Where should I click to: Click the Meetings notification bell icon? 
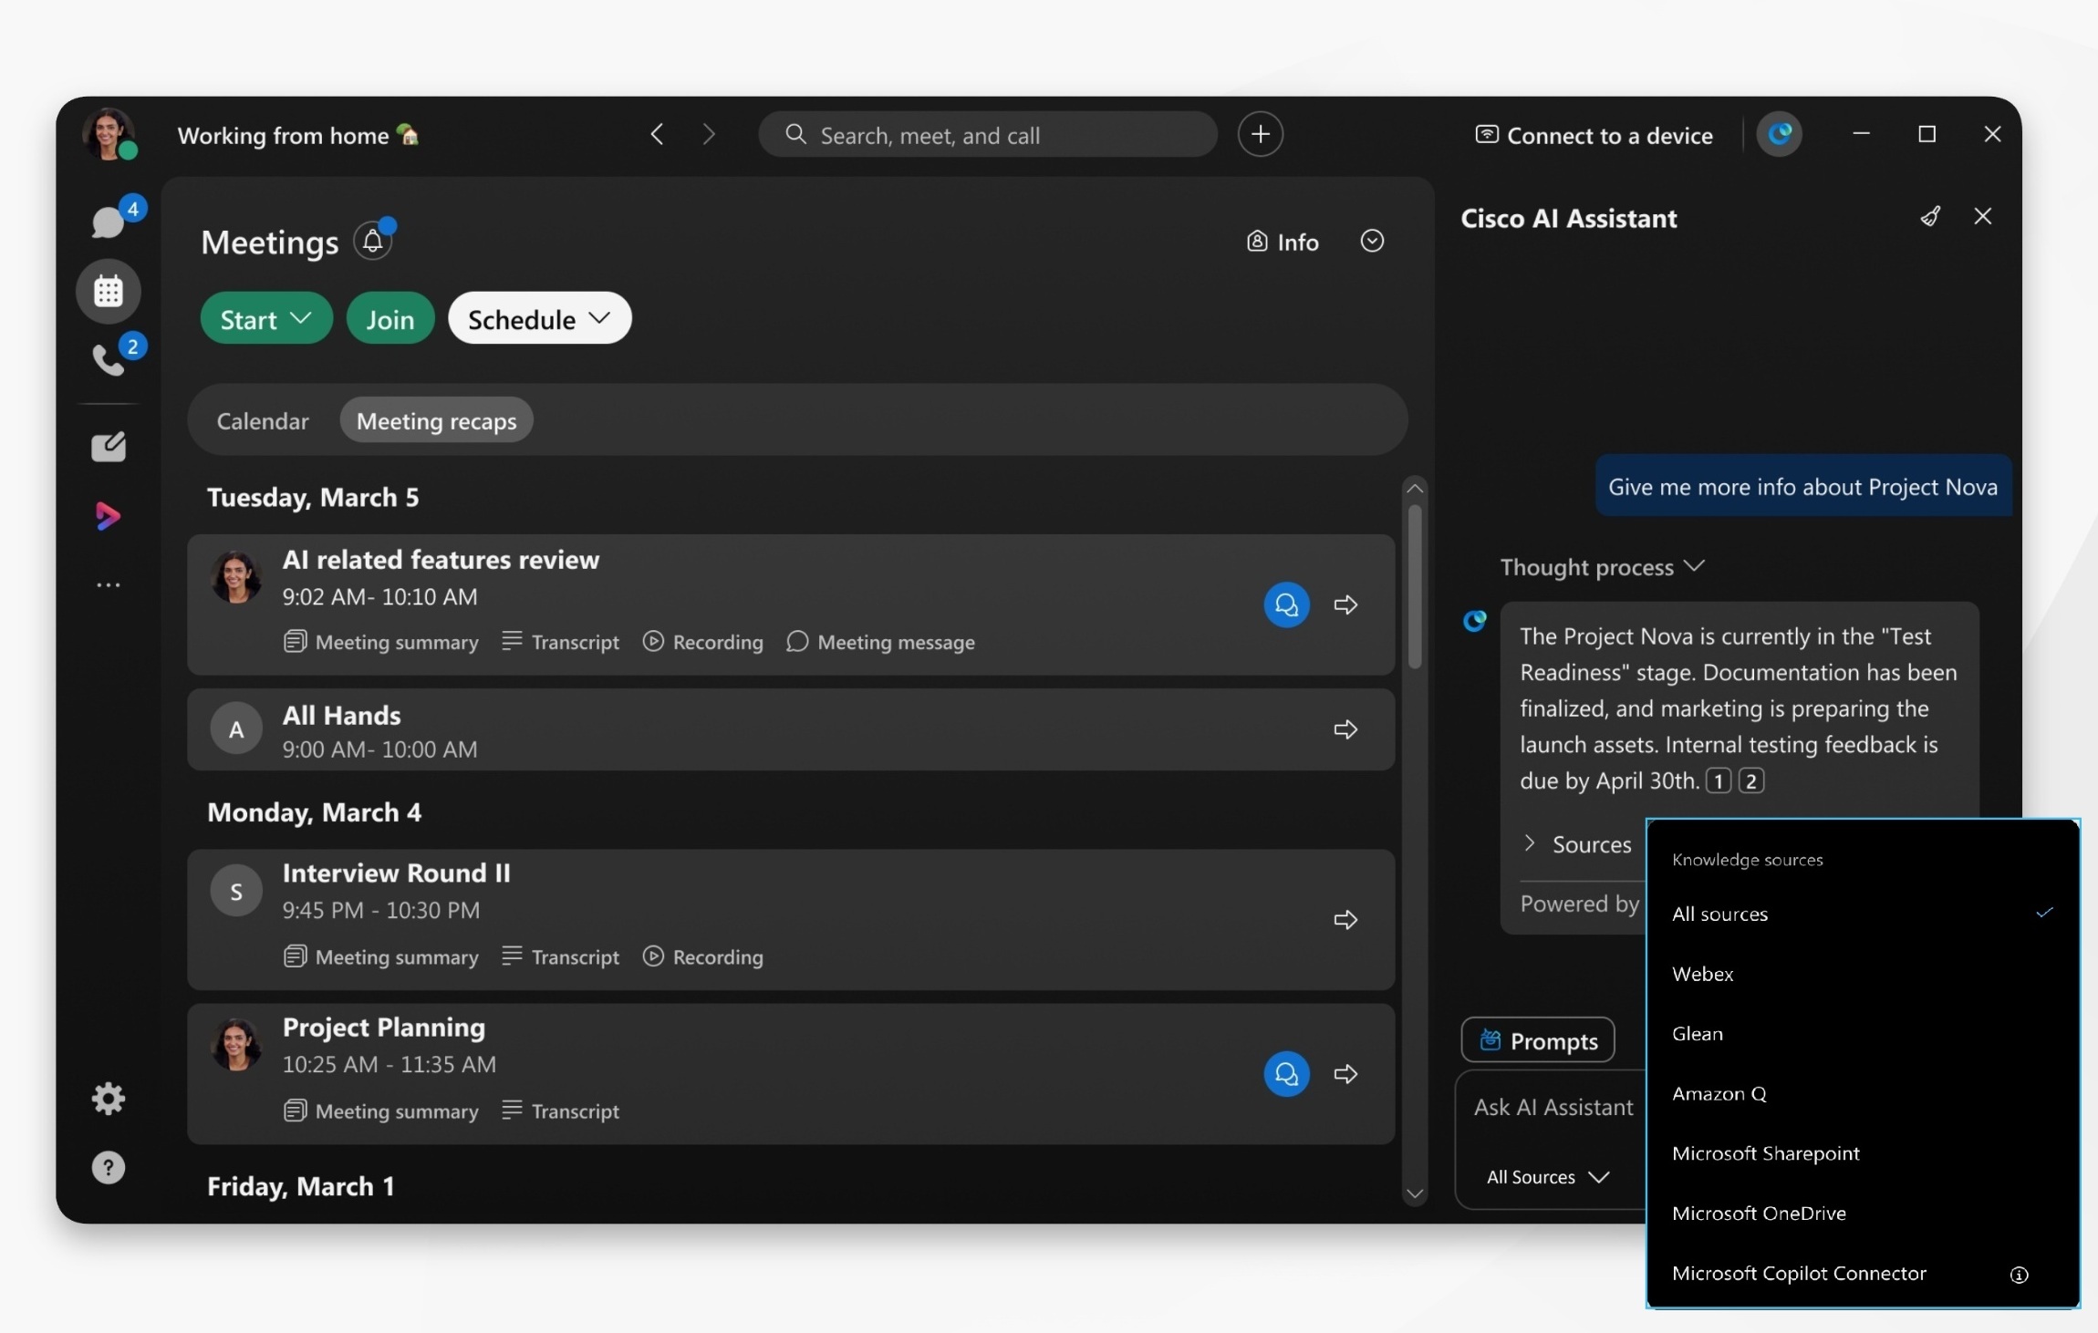pyautogui.click(x=372, y=241)
